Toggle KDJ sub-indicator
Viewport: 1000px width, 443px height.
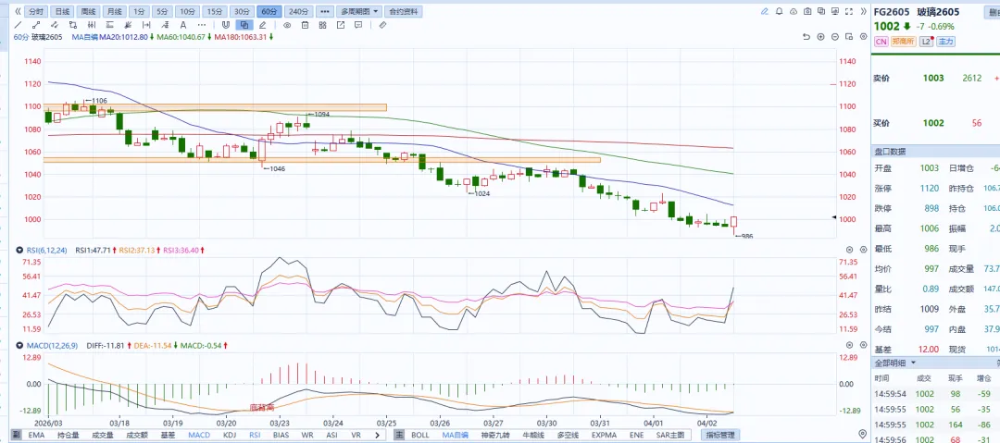pyautogui.click(x=230, y=435)
